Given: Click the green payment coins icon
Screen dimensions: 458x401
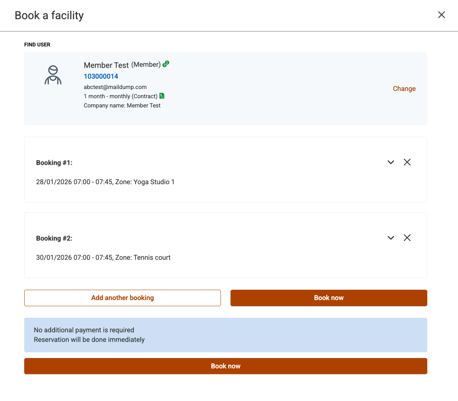Looking at the screenshot, I should [166, 64].
